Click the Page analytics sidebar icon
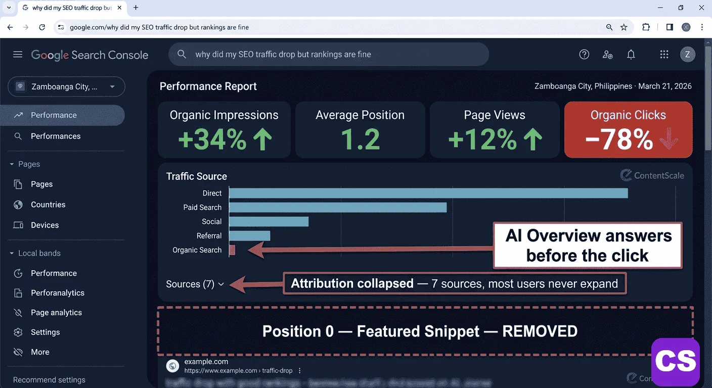This screenshot has width=712, height=388. tap(17, 312)
